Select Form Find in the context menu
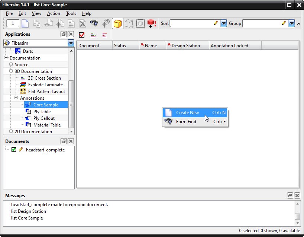This screenshot has width=304, height=237. (x=187, y=122)
